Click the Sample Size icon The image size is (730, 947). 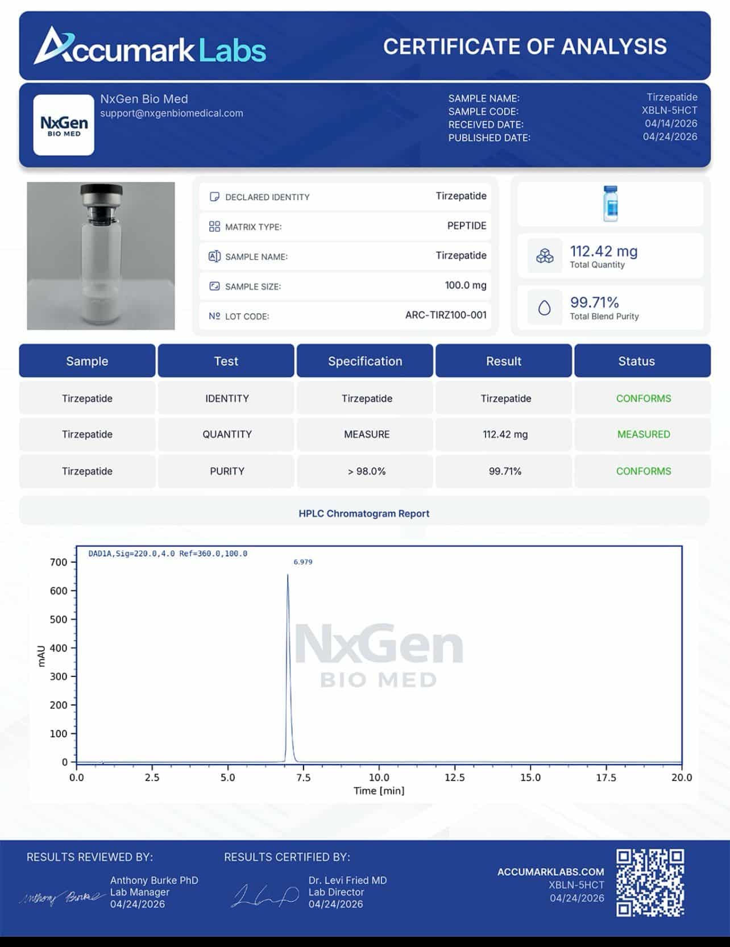click(214, 286)
